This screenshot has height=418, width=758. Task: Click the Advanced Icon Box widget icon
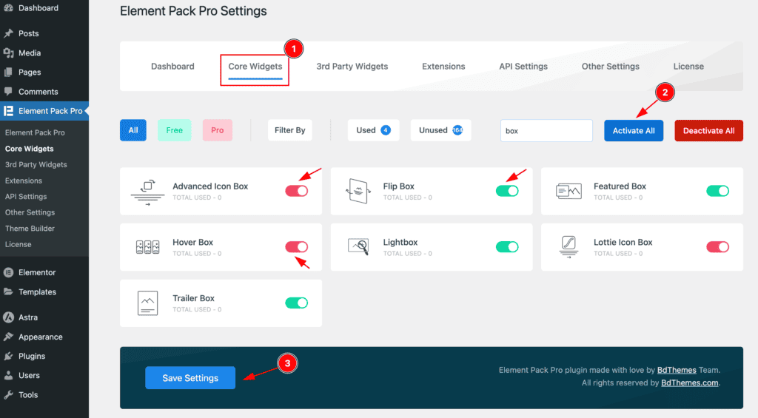147,192
